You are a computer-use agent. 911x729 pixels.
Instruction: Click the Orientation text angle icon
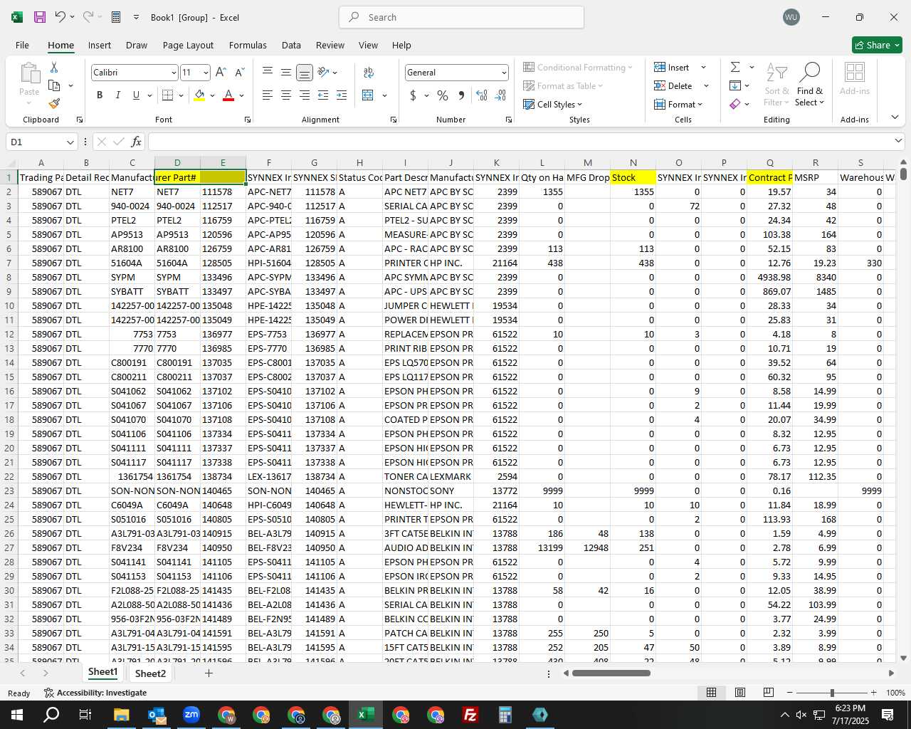pyautogui.click(x=324, y=72)
